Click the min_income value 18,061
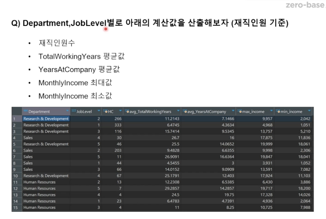326x219 pixels. pyautogui.click(x=304, y=144)
